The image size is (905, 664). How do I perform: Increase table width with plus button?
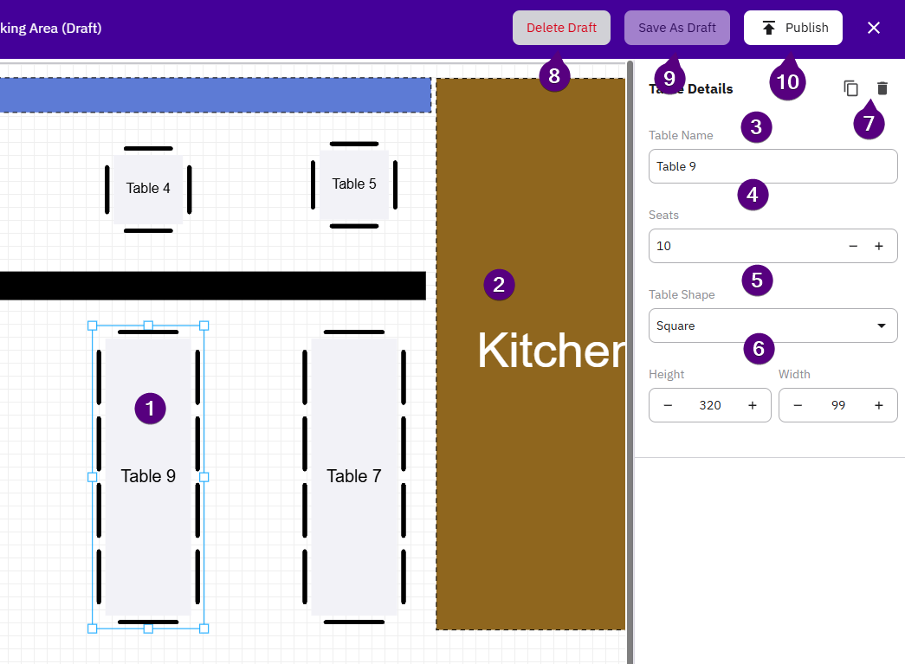[x=879, y=405]
